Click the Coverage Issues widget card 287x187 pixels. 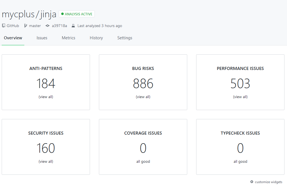coord(143,147)
